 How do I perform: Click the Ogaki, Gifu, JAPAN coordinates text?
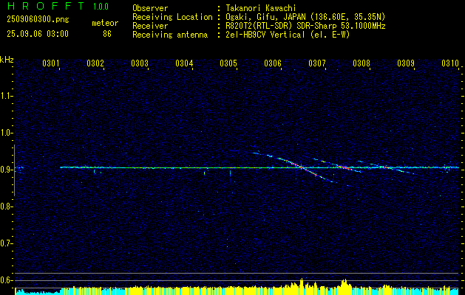(x=305, y=17)
